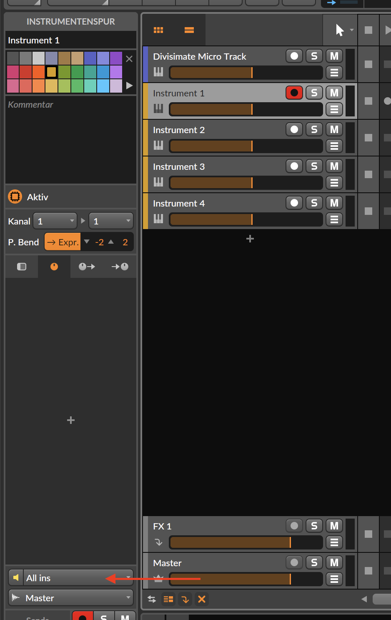Pick the bright orange color swatch

point(38,72)
